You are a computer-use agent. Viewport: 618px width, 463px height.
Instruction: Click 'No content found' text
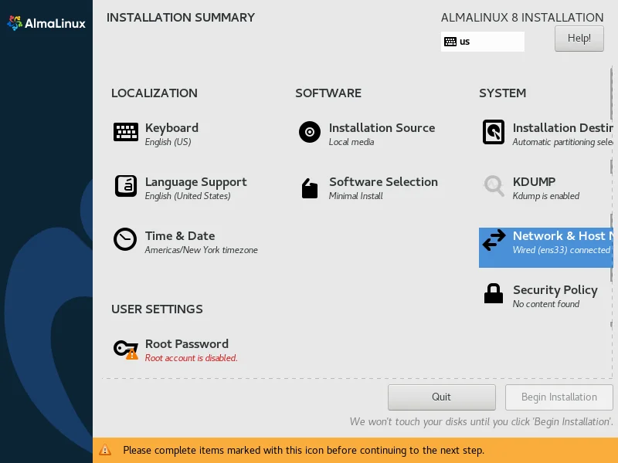pyautogui.click(x=546, y=304)
